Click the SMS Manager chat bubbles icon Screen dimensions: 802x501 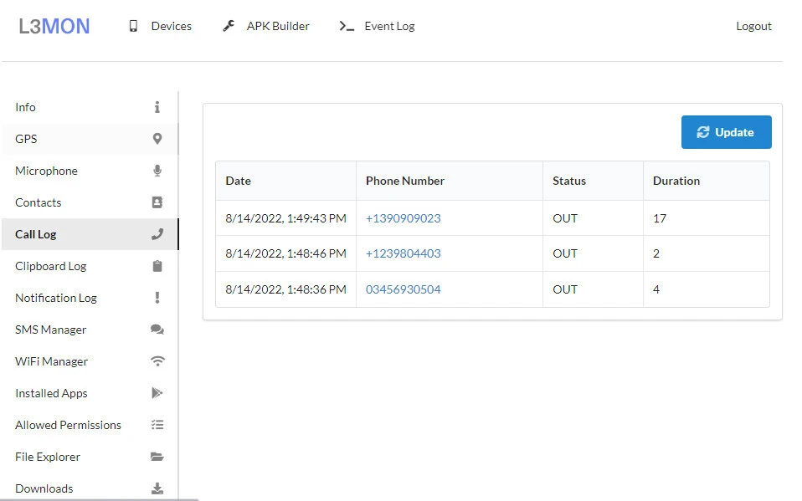tap(157, 330)
